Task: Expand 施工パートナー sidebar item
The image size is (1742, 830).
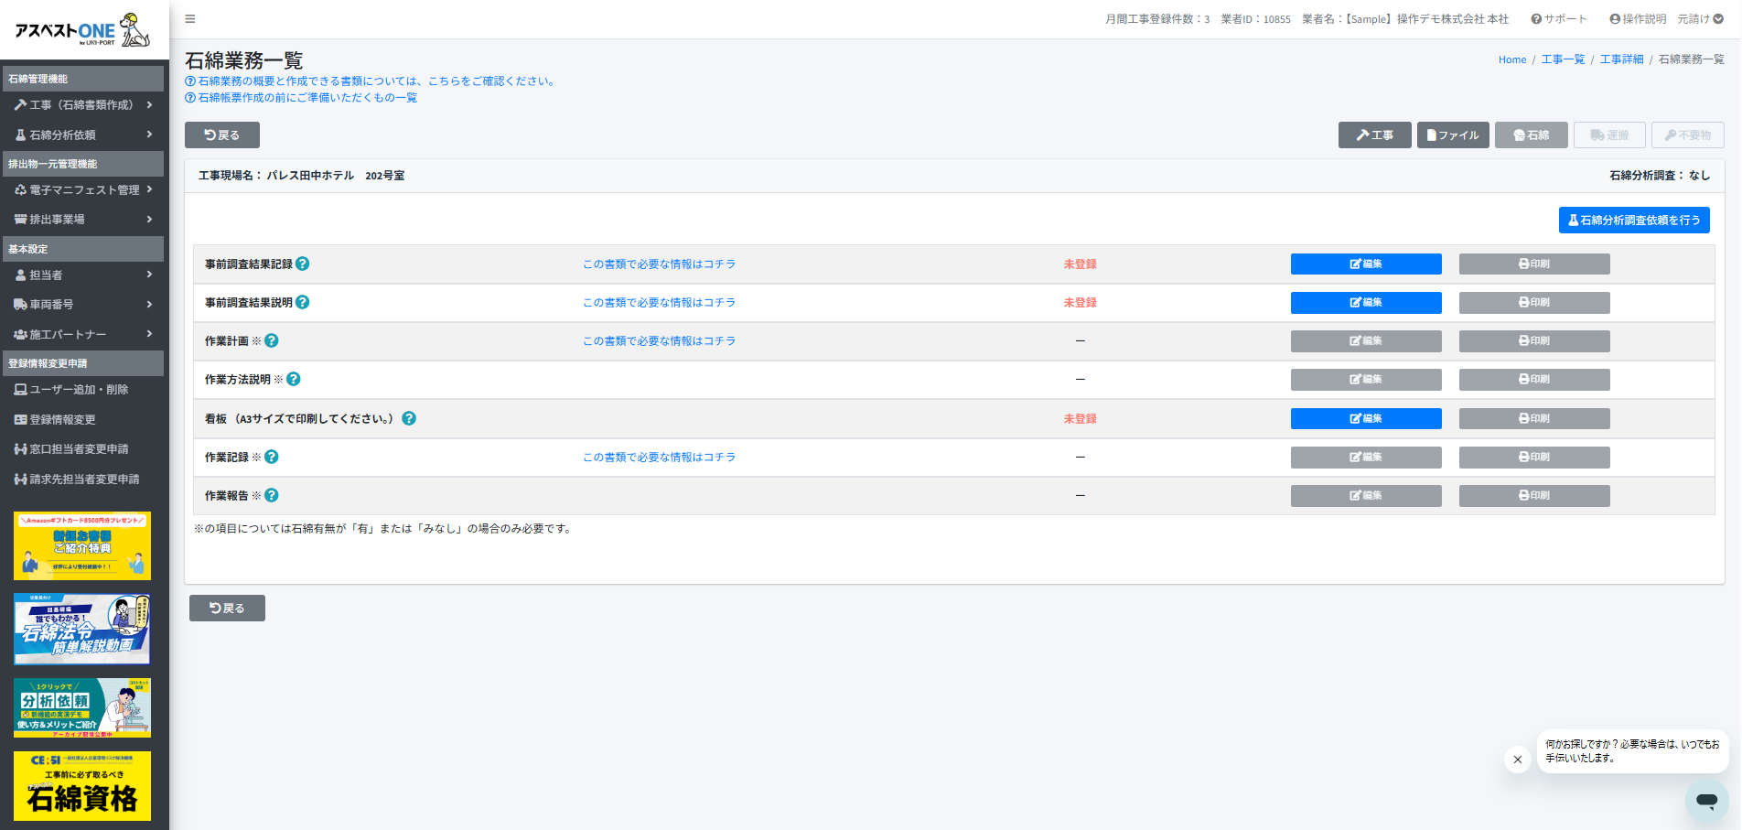Action: [x=82, y=335]
